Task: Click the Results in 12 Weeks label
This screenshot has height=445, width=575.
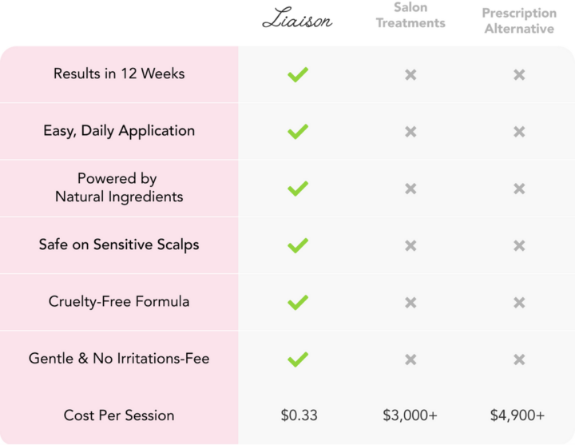Action: 119,74
